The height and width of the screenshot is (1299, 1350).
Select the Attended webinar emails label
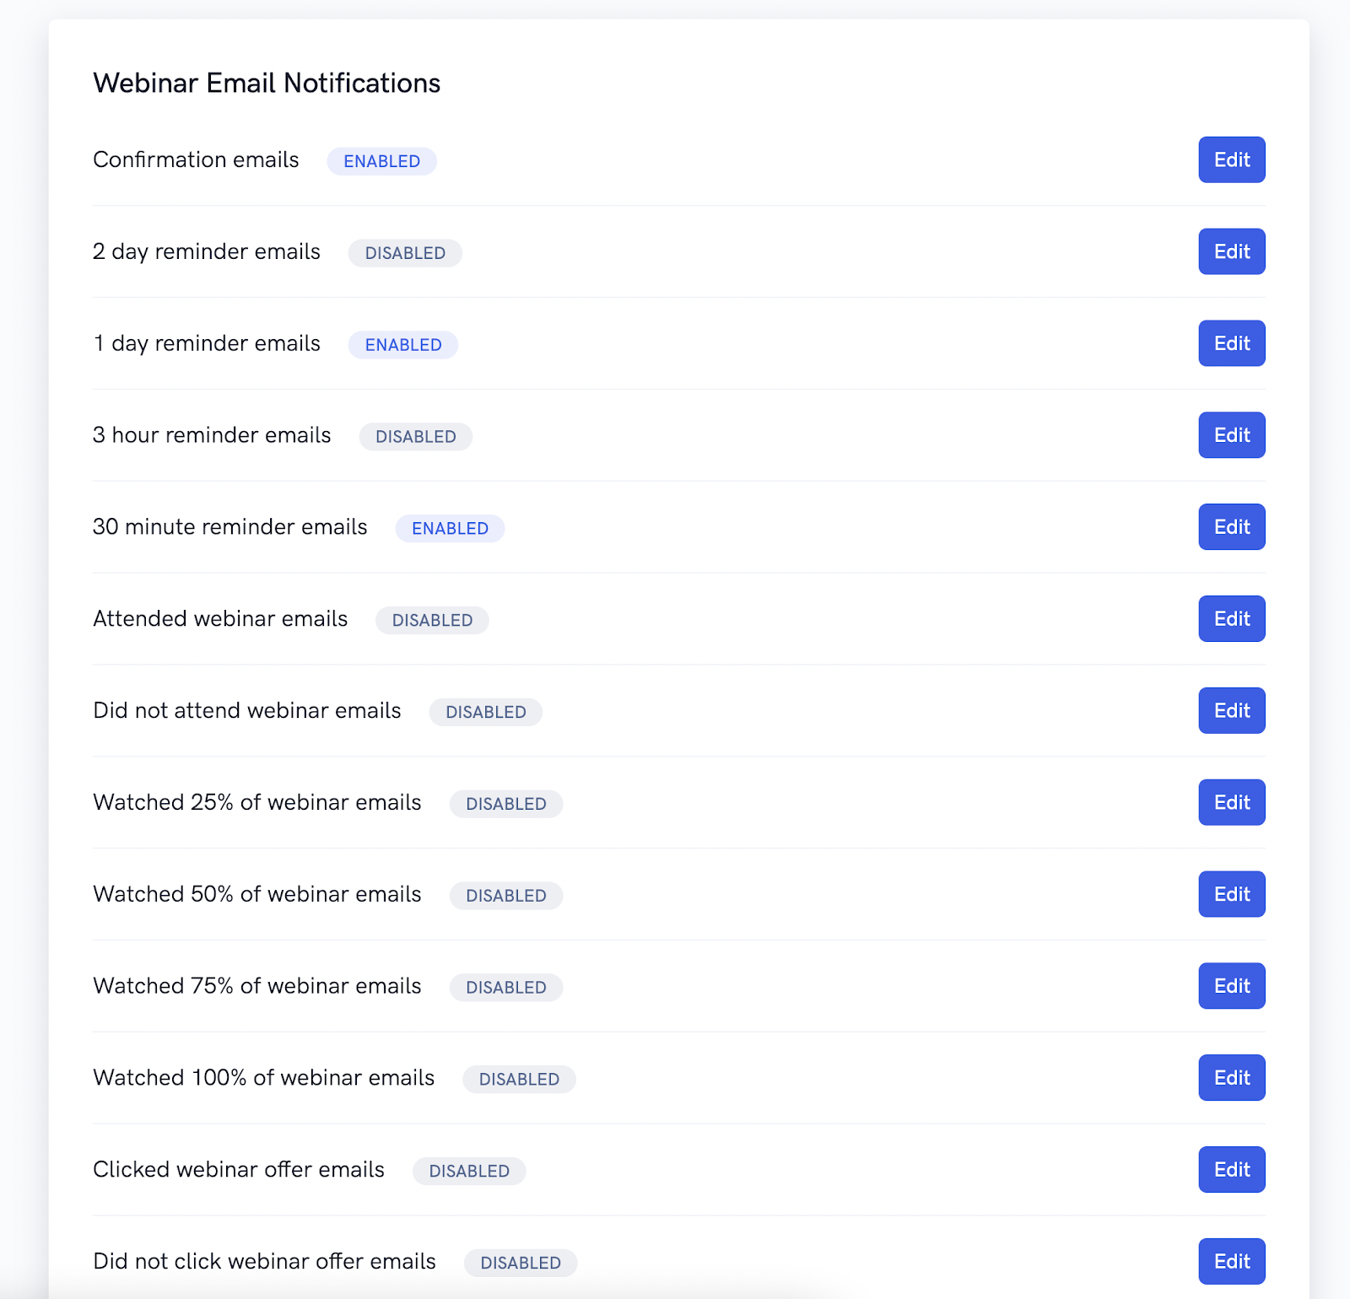tap(220, 620)
